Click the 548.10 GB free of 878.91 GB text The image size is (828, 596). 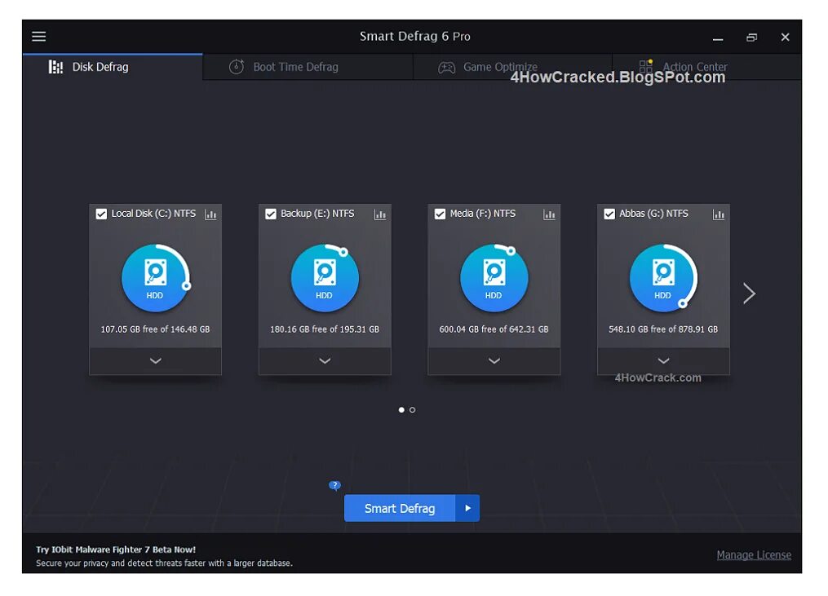point(663,329)
